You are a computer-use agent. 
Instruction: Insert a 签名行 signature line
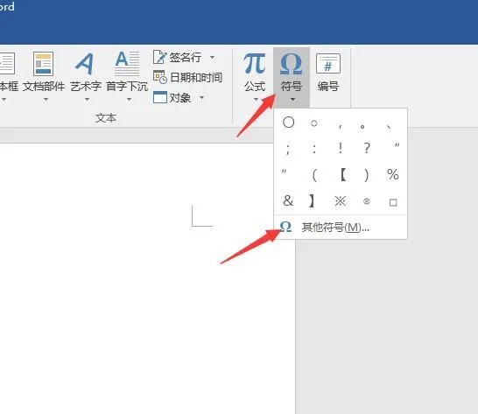[x=177, y=57]
